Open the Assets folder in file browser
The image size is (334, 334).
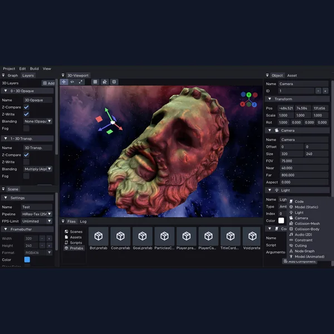click(73, 237)
